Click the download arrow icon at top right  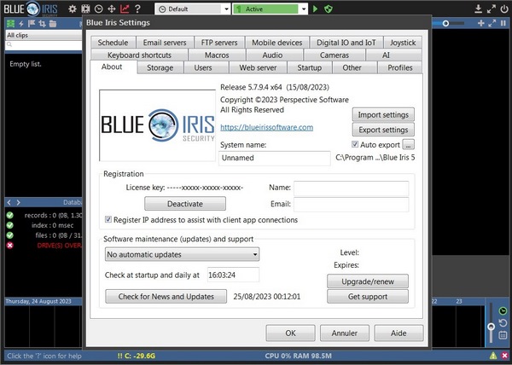pyautogui.click(x=479, y=9)
